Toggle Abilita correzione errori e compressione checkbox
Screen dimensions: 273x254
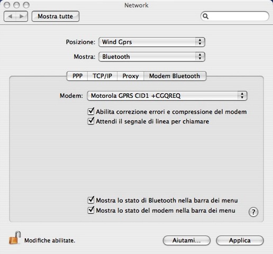click(91, 112)
